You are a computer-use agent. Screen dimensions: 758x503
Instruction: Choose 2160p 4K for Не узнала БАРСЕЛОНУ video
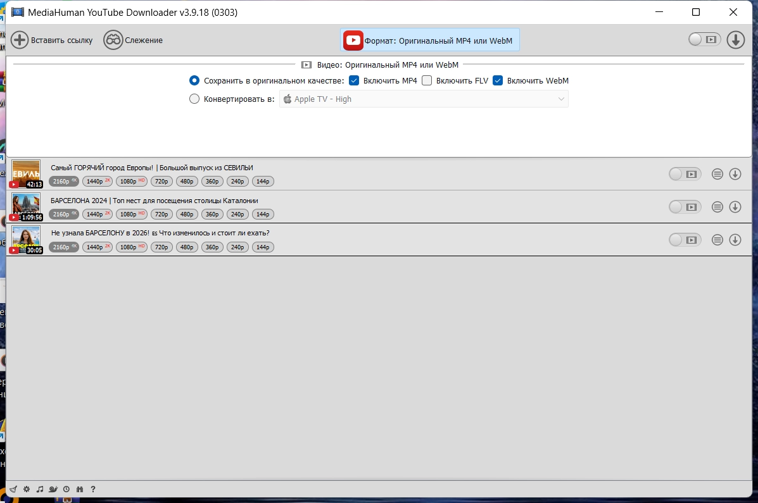click(x=64, y=247)
